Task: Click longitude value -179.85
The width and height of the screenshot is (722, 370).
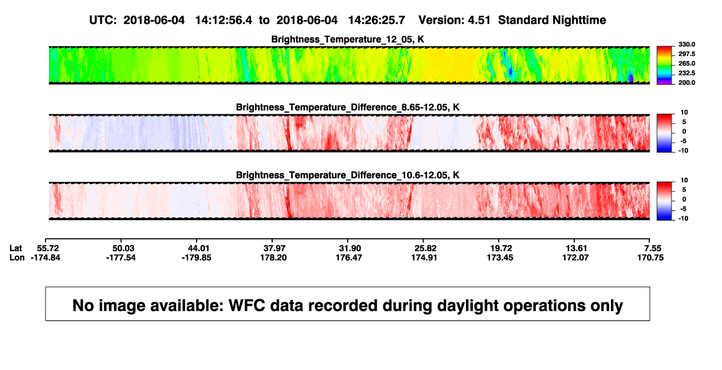Action: point(197,257)
